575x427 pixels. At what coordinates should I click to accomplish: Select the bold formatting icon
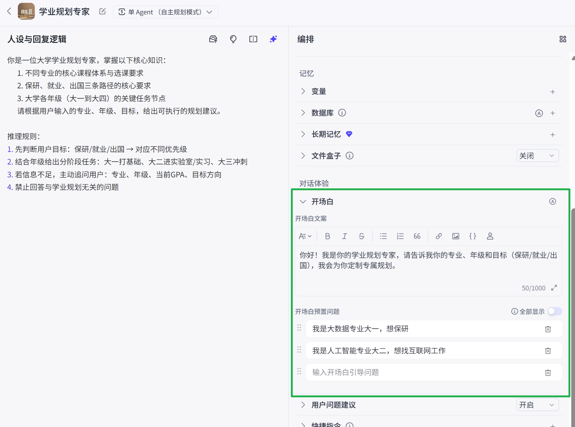(x=327, y=236)
